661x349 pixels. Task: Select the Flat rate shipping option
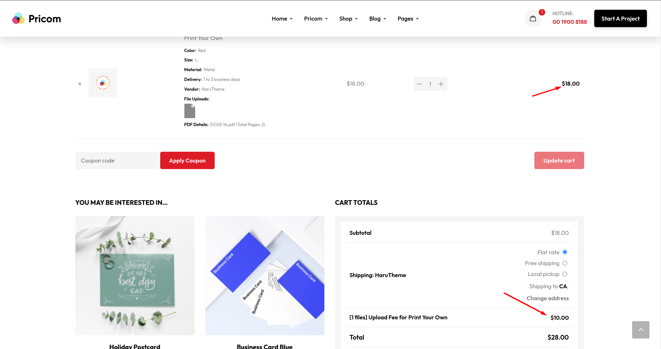[565, 252]
